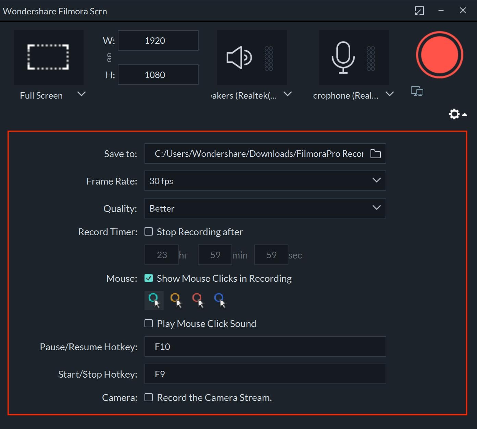Screen dimensions: 477x429
Task: Open the Microphone (Realtek) device dropdown
Action: (390, 94)
